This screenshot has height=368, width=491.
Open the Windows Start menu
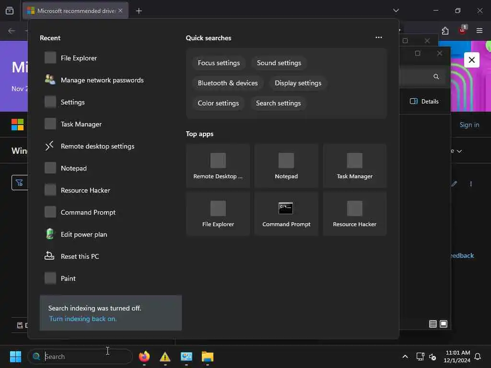tap(15, 356)
